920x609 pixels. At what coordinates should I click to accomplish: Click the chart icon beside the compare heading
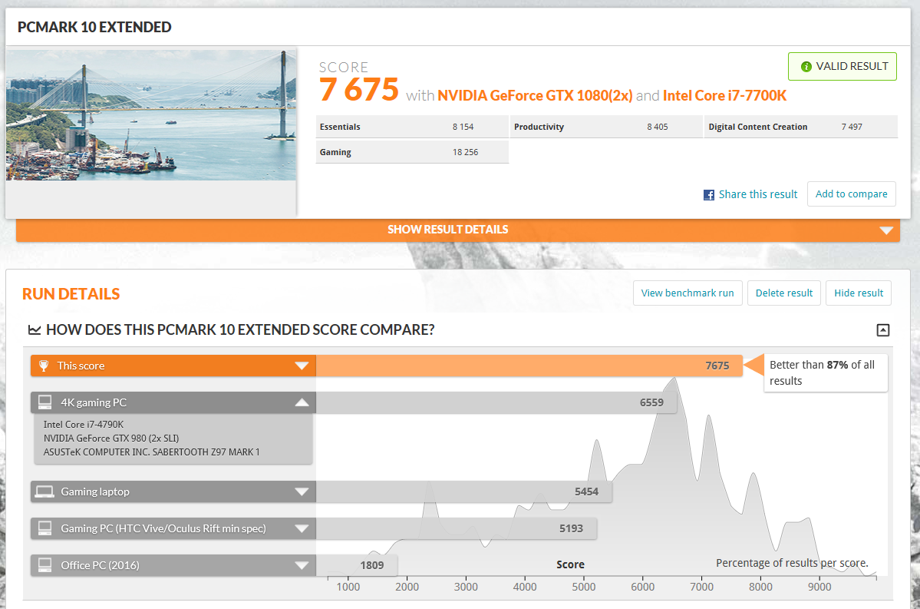tap(35, 330)
